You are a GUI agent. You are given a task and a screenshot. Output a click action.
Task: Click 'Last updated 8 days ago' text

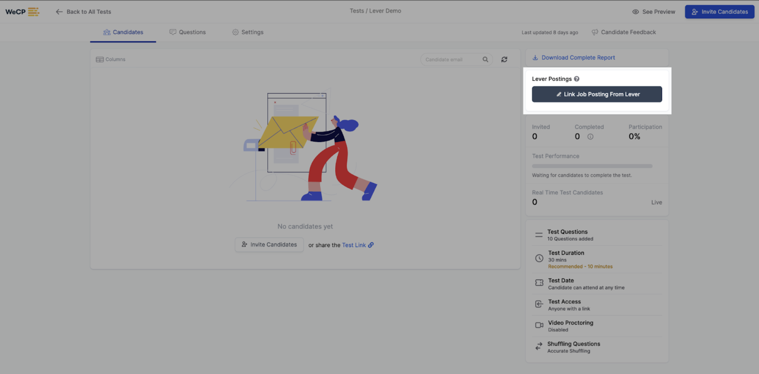pos(550,32)
